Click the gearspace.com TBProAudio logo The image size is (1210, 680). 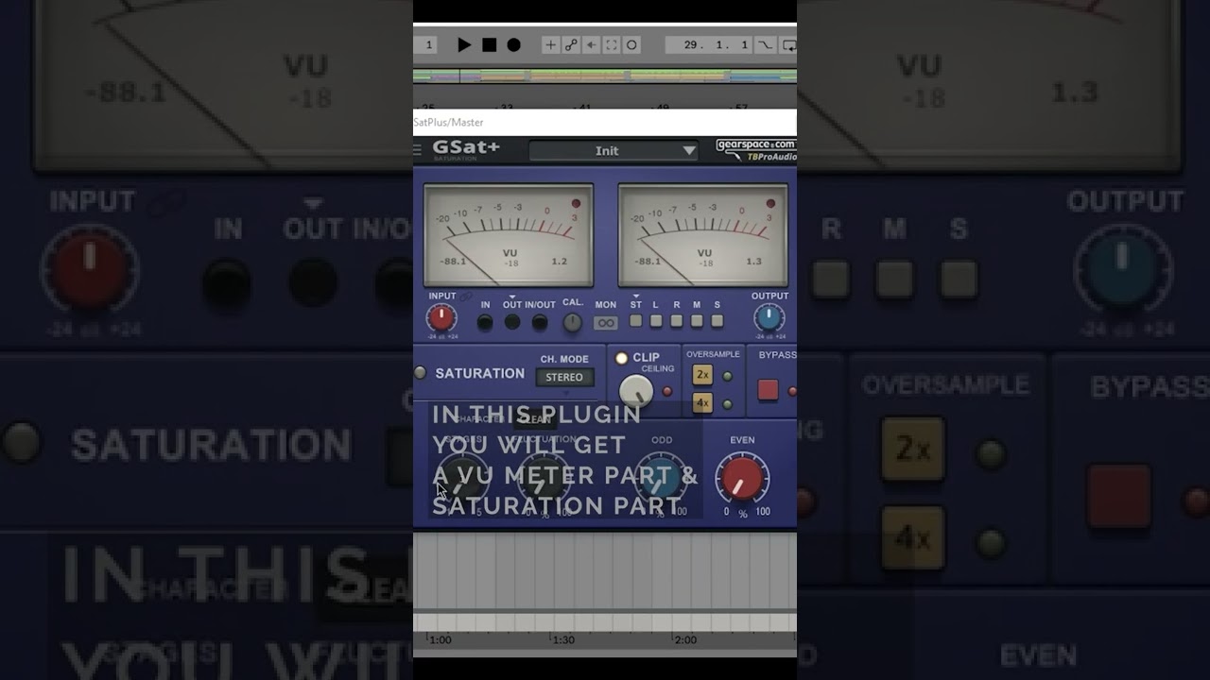tap(755, 150)
